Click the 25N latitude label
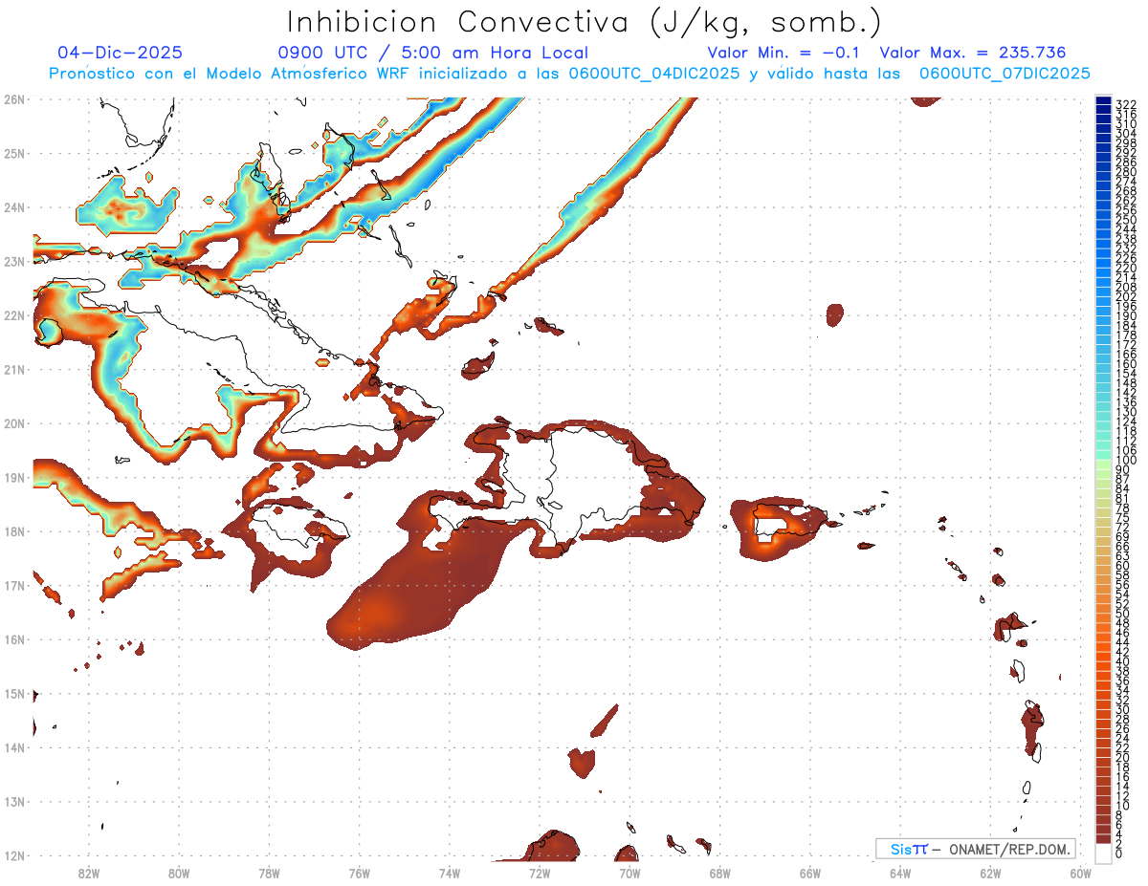The width and height of the screenshot is (1148, 886). [13, 153]
